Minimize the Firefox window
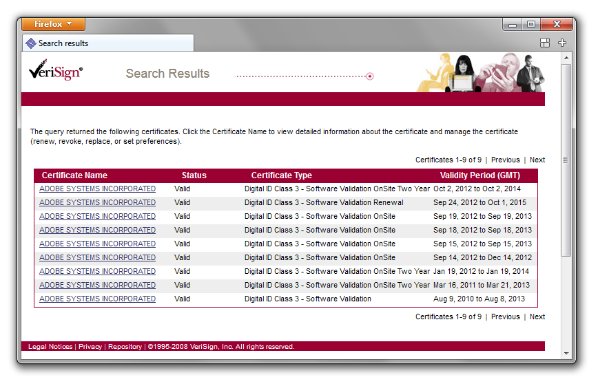 click(513, 24)
